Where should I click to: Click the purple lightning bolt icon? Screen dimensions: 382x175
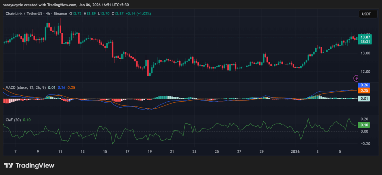click(356, 78)
